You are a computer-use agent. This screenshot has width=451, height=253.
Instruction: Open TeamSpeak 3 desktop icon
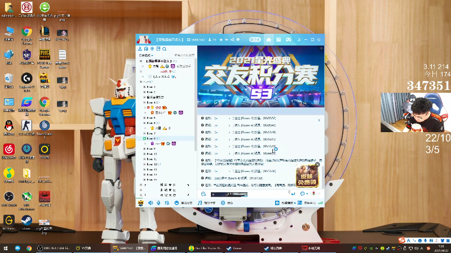coord(45,129)
